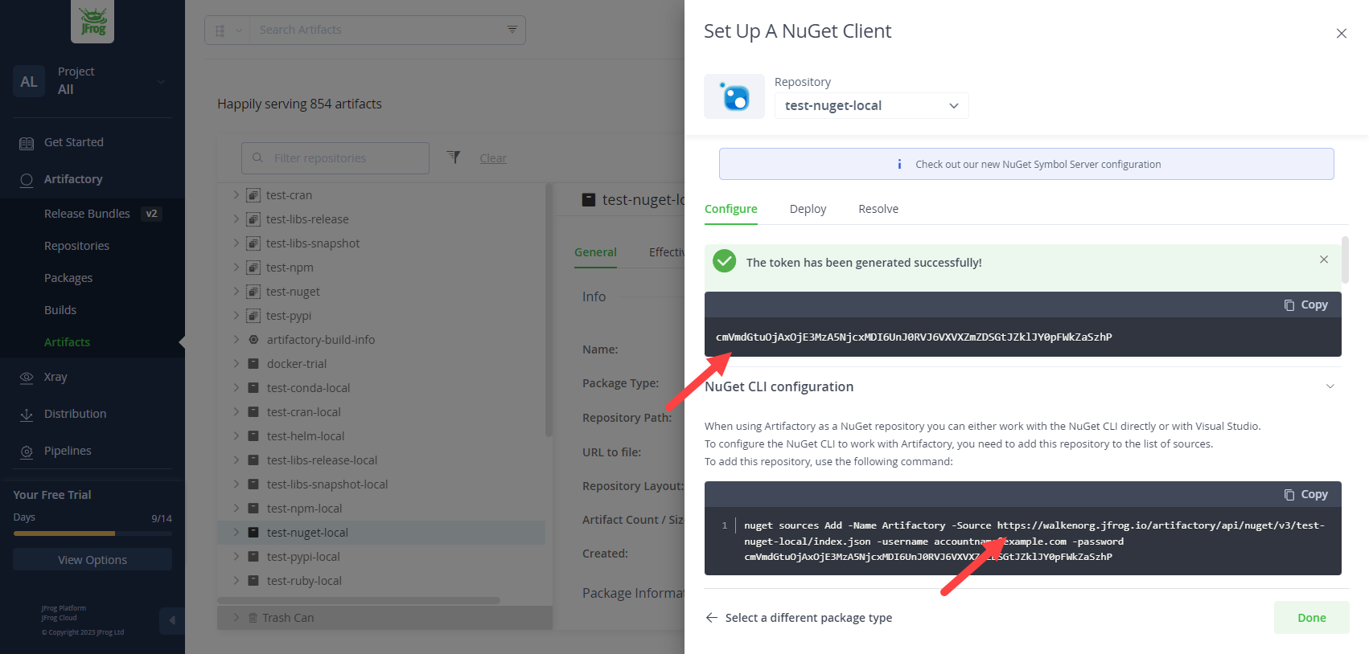1369x654 pixels.
Task: Click the Search Artifacts input field
Action: point(376,30)
